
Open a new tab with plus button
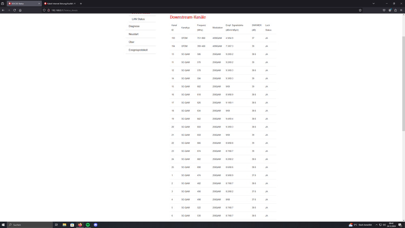click(81, 4)
